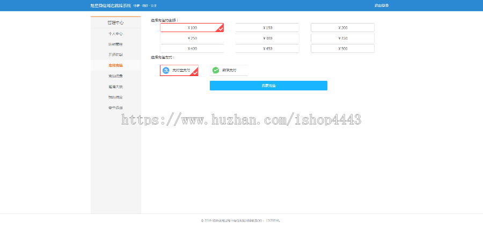This screenshot has width=483, height=237.
Task: Open sidebar item between 防封管理 and 在线充值
Action: pos(115,55)
